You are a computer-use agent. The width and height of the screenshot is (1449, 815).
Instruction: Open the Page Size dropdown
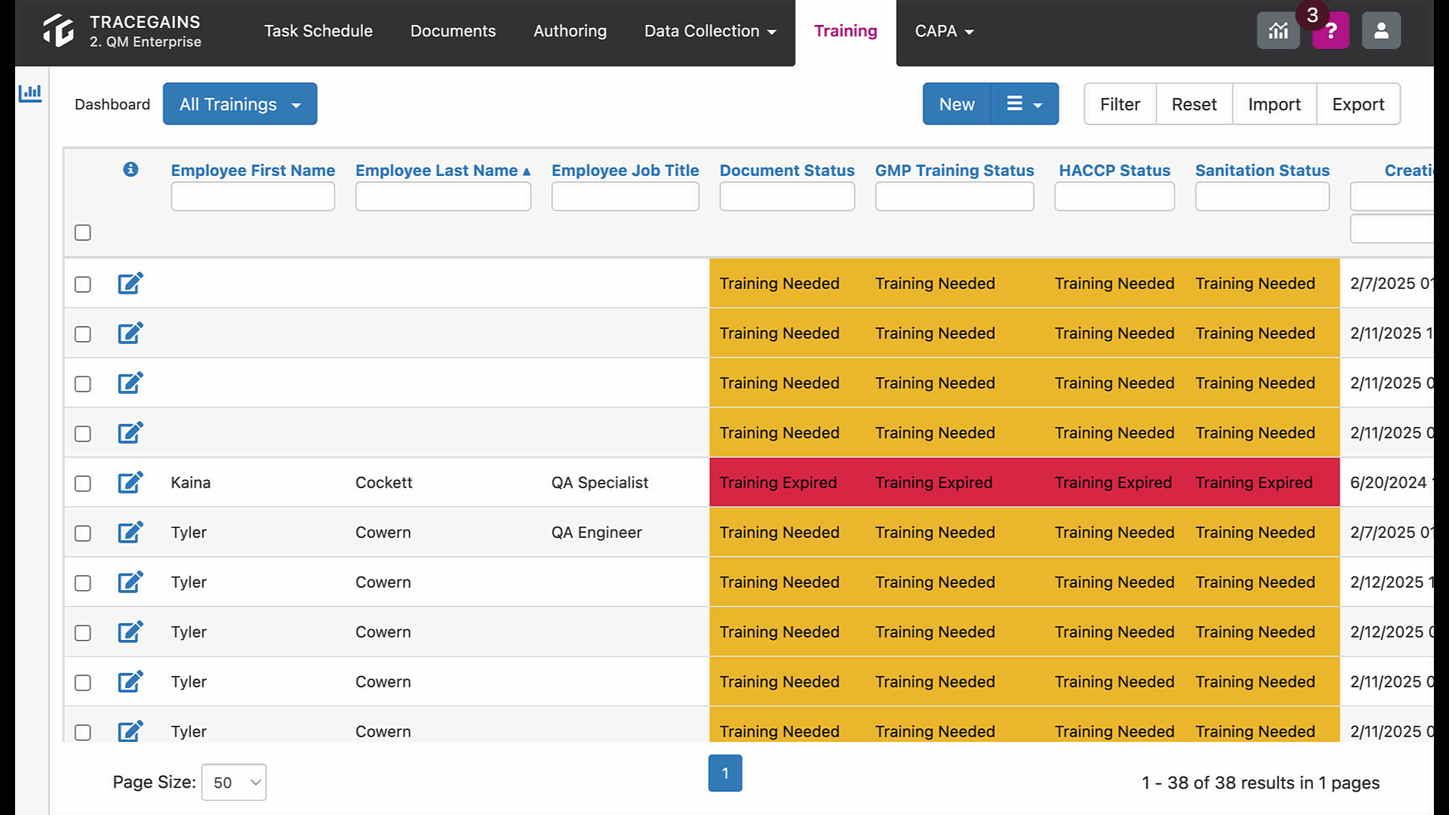pyautogui.click(x=234, y=783)
